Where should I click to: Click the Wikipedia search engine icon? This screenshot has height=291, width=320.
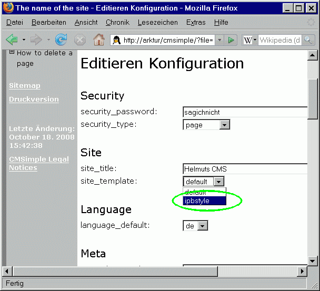247,40
